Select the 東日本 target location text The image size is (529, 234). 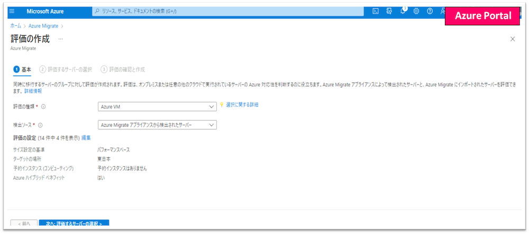tap(103, 159)
